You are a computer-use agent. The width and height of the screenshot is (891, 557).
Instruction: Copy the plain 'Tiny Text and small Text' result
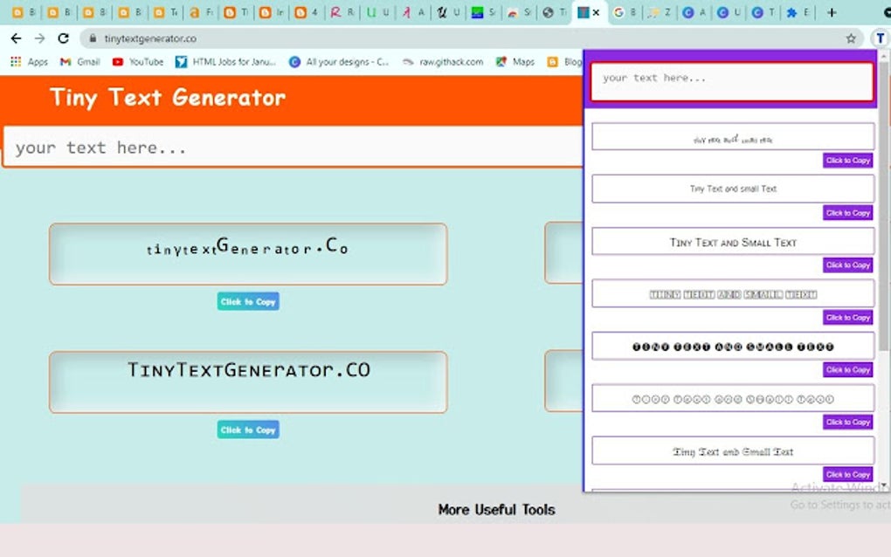click(x=847, y=213)
